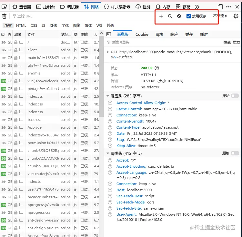Open help for Date header
Viewport: 242px width, 237px height.
[x=110, y=133]
